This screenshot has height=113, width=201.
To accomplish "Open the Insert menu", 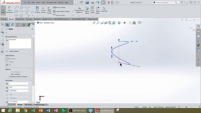I will 38,3.
